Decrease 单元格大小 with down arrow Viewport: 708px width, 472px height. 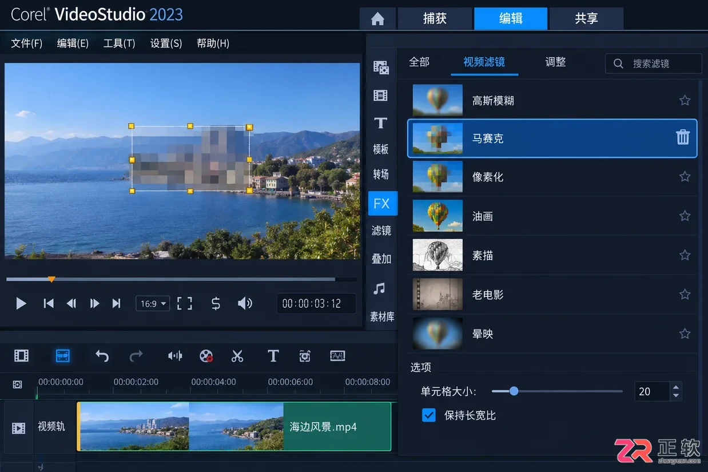(x=676, y=396)
